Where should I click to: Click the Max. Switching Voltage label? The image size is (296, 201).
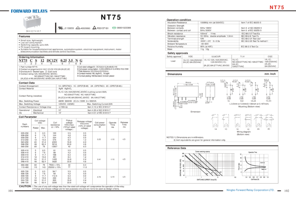pyautogui.click(x=29, y=104)
